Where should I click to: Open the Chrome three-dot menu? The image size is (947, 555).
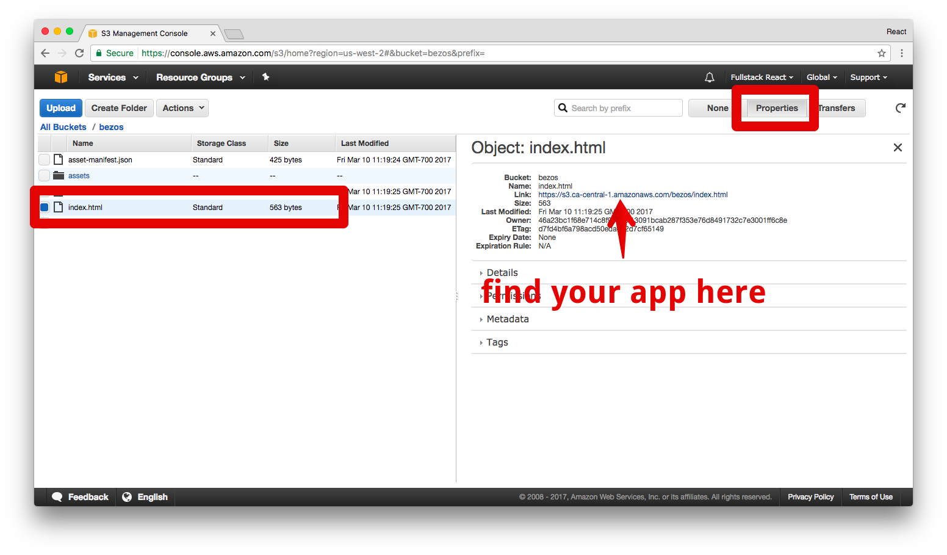coord(901,53)
